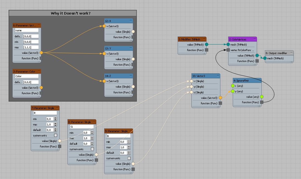Image resolution: width=301 pixels, height=179 pixels.
Task: Select the 2: ColorVertices node header
Action: click(243, 39)
